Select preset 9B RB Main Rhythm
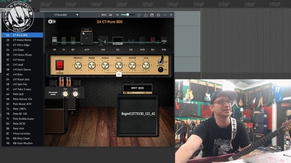Viewport: 291px width, 163px height. pyautogui.click(x=22, y=144)
